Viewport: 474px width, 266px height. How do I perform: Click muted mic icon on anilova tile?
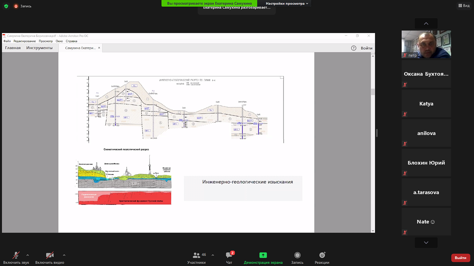click(x=404, y=144)
